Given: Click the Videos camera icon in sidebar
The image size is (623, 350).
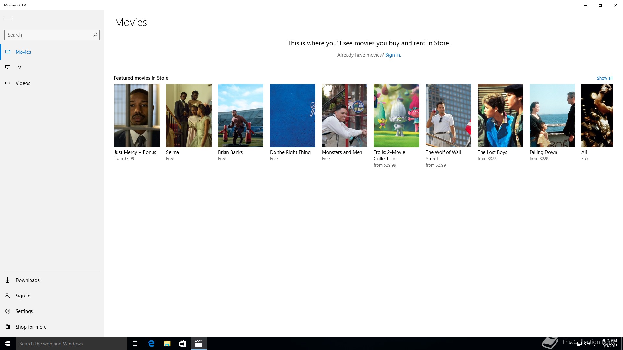Looking at the screenshot, I should pyautogui.click(x=8, y=83).
